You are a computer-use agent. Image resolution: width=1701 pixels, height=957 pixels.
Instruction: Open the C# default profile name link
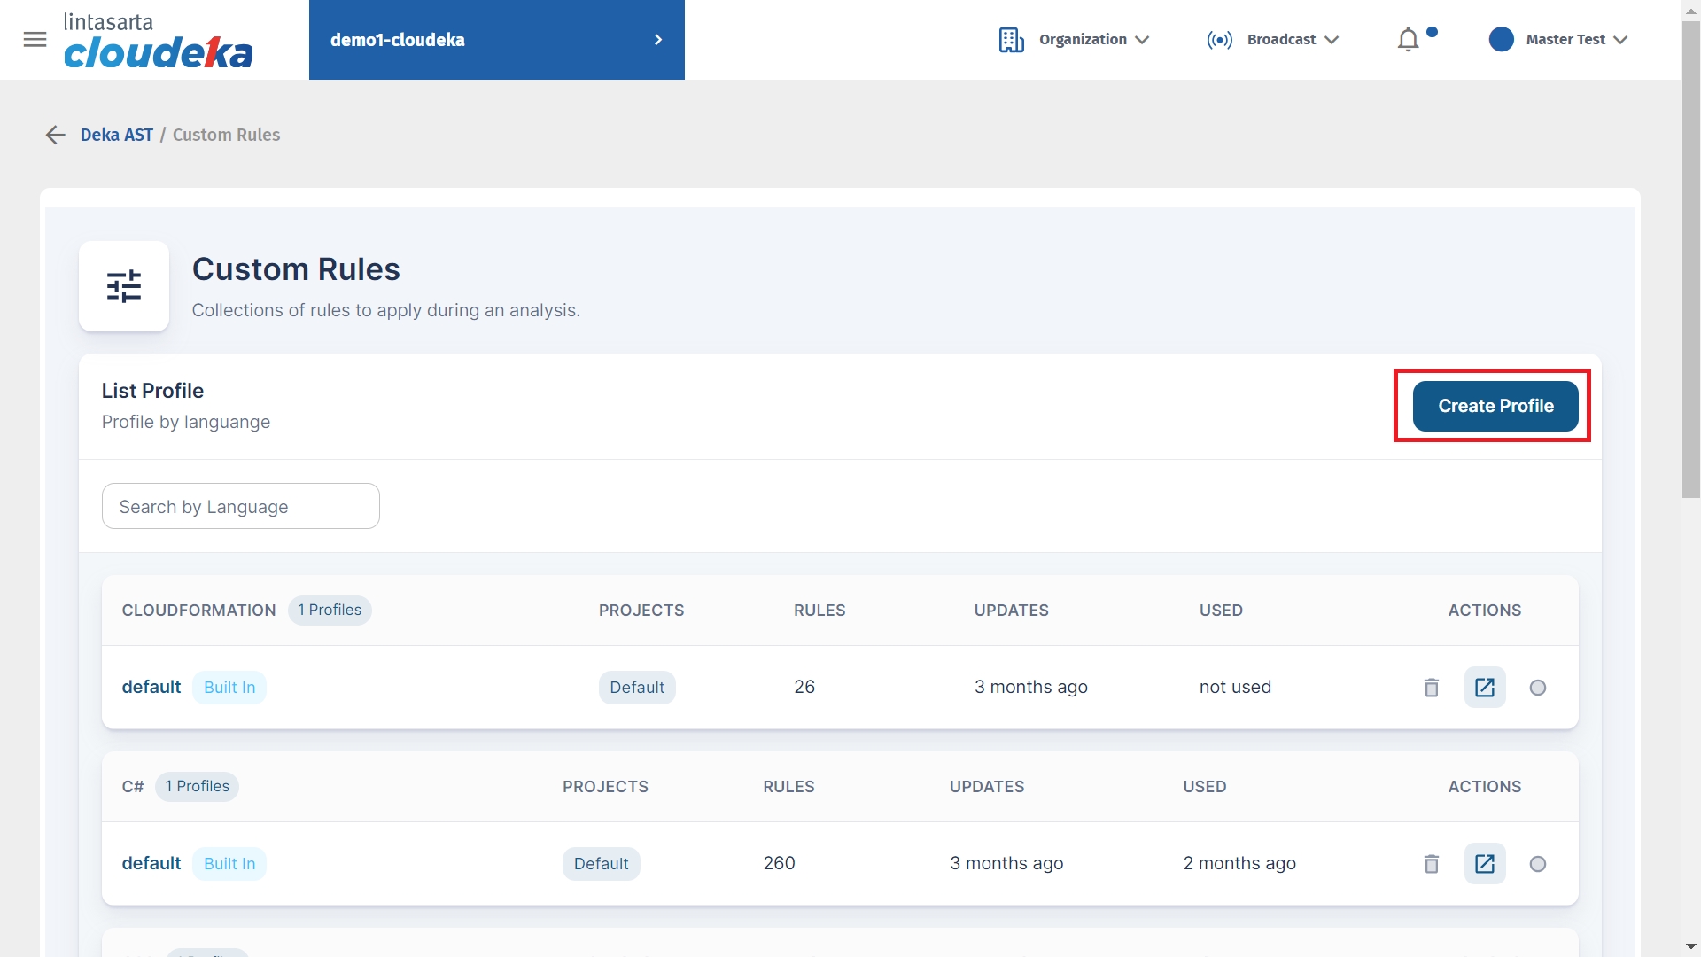(151, 863)
